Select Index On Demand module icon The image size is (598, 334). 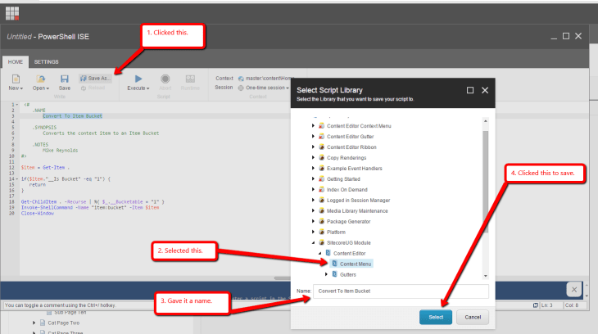[321, 189]
